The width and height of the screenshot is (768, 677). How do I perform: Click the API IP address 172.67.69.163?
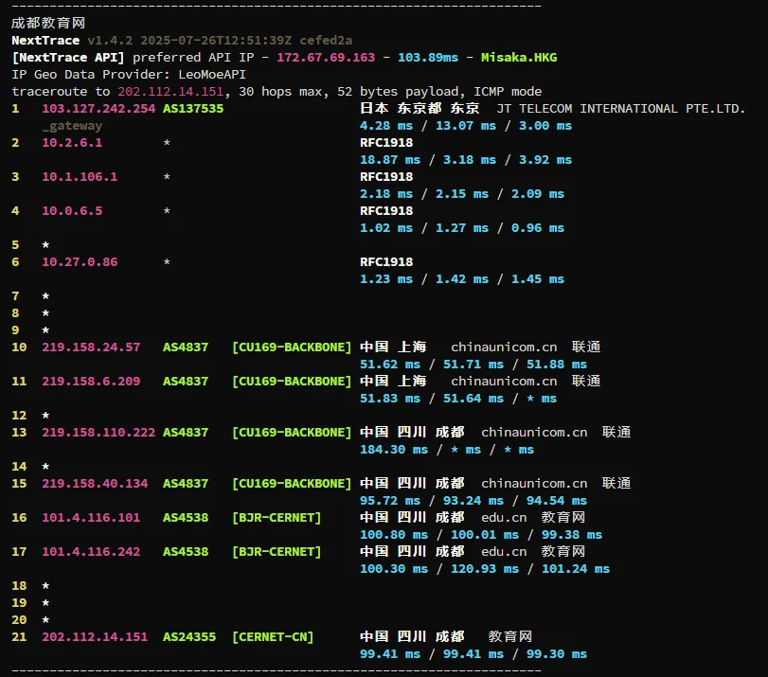click(326, 57)
